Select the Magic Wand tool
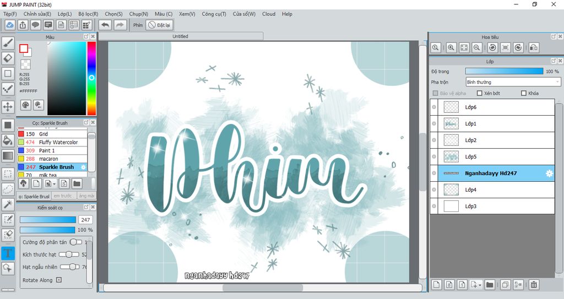 tap(8, 204)
